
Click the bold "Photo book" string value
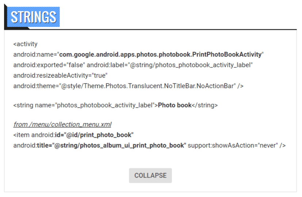(x=175, y=105)
